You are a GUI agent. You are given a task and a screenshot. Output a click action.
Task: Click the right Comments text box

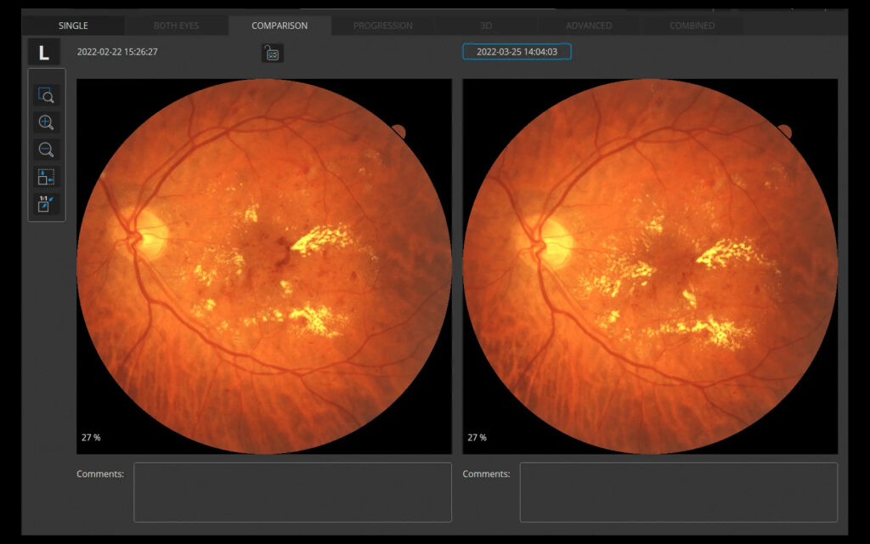point(678,492)
